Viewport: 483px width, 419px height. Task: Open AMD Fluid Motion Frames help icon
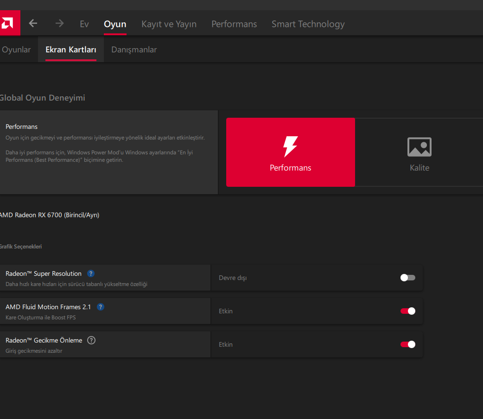[101, 307]
